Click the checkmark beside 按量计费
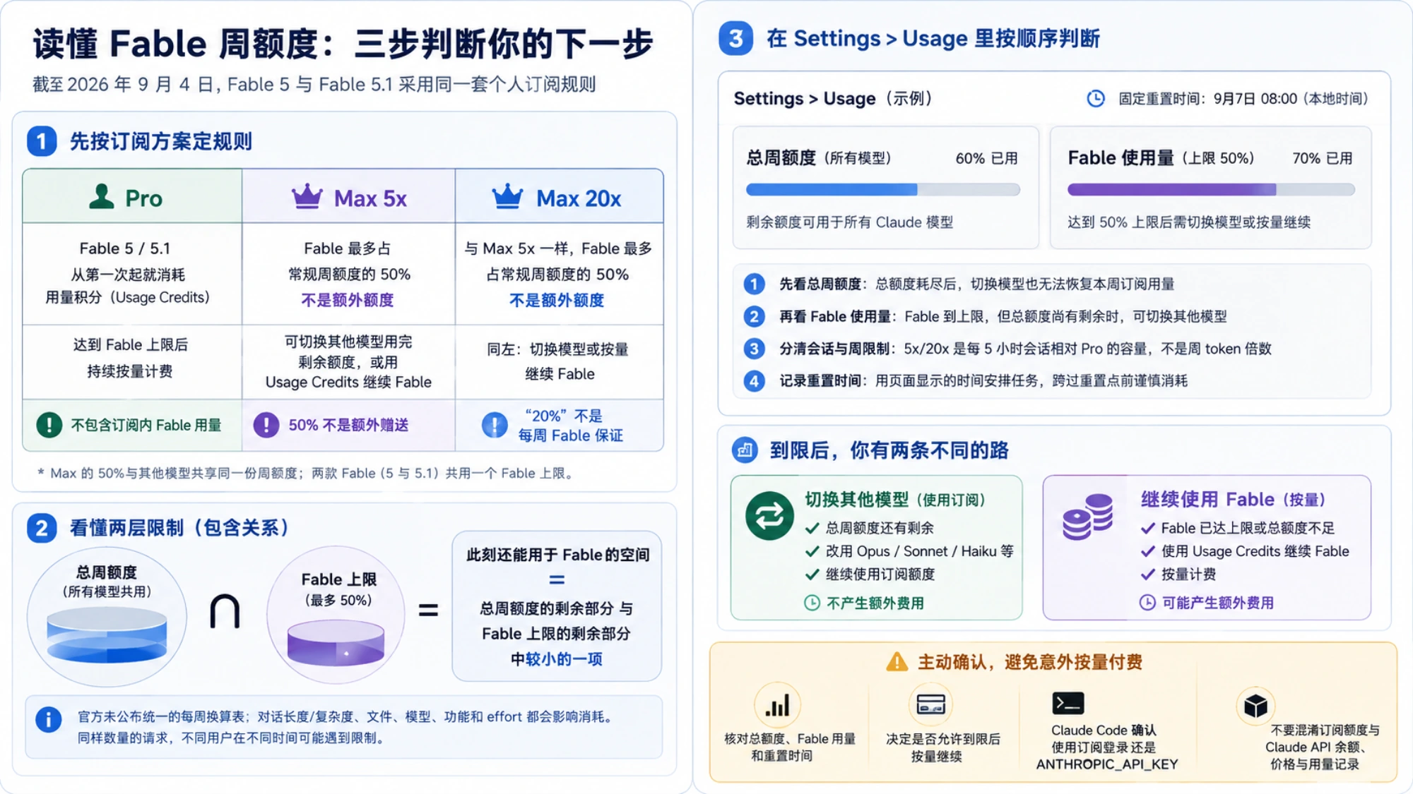 1148,575
